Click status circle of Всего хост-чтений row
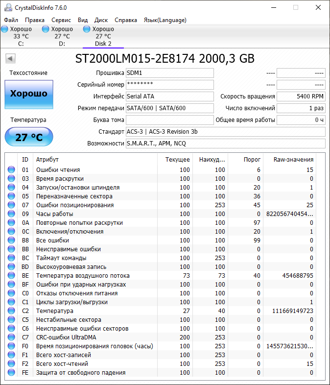The image size is (330, 385). pyautogui.click(x=11, y=364)
